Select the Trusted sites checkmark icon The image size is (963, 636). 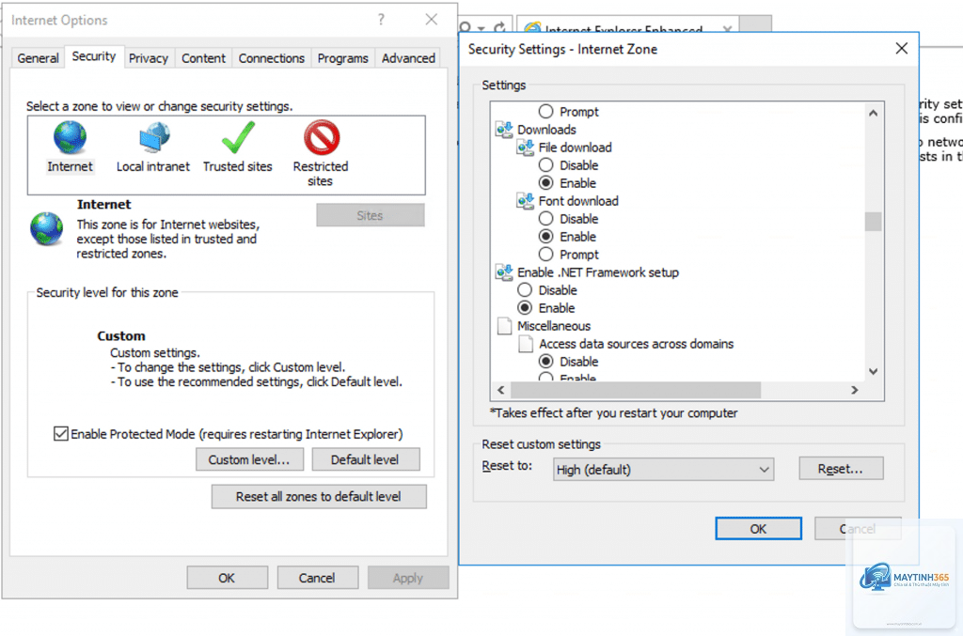click(238, 137)
